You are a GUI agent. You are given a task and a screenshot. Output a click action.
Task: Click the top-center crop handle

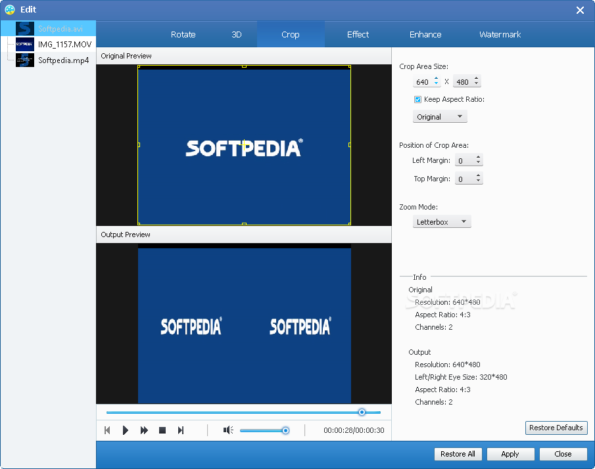(x=244, y=66)
